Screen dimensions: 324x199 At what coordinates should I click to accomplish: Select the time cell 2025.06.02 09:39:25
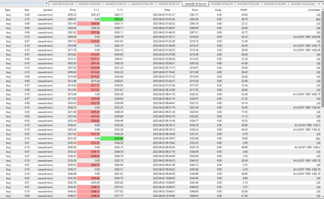(164, 161)
